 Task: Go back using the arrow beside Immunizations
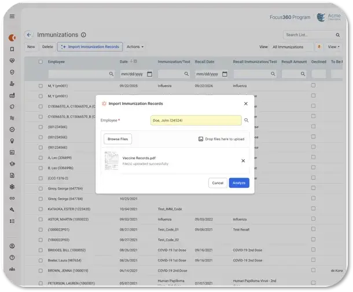click(x=29, y=35)
